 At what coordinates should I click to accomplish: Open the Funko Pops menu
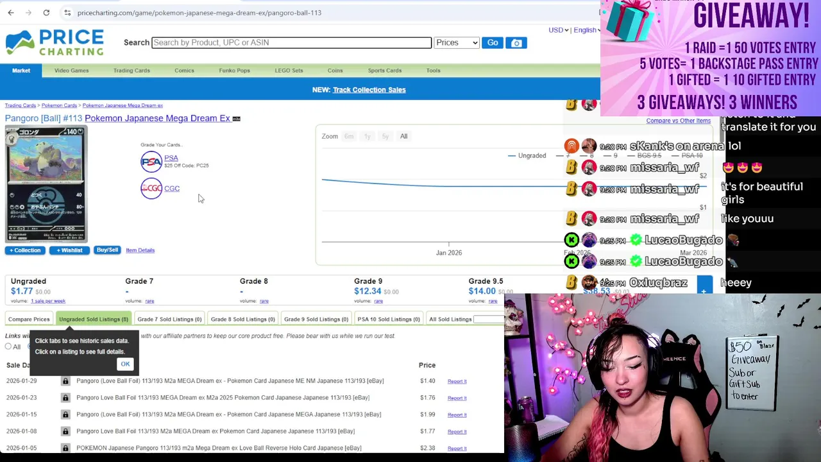[234, 71]
